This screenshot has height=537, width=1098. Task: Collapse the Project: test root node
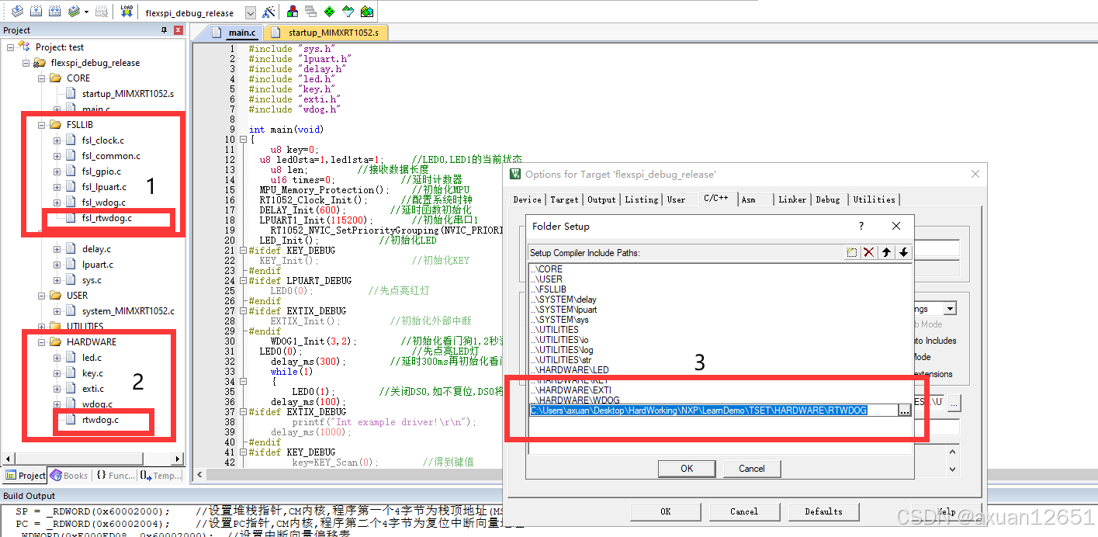pyautogui.click(x=11, y=47)
